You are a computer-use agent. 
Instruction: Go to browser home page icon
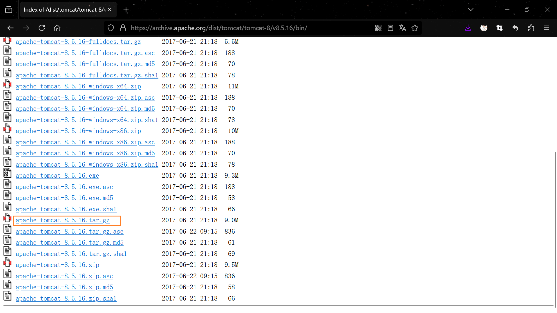pyautogui.click(x=57, y=28)
